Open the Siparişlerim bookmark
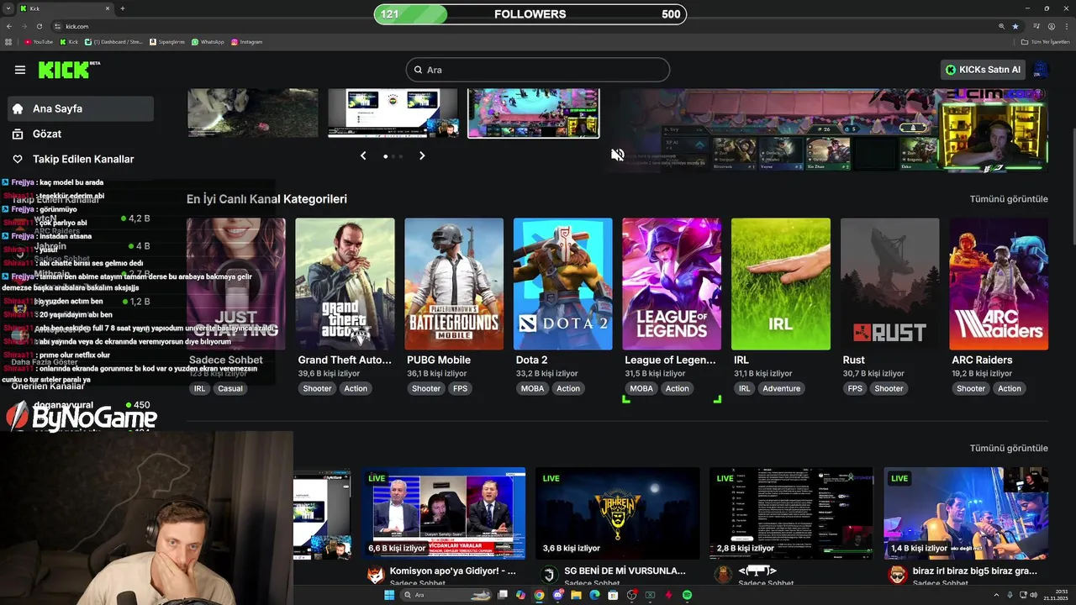Viewport: 1076px width, 605px height. (167, 42)
